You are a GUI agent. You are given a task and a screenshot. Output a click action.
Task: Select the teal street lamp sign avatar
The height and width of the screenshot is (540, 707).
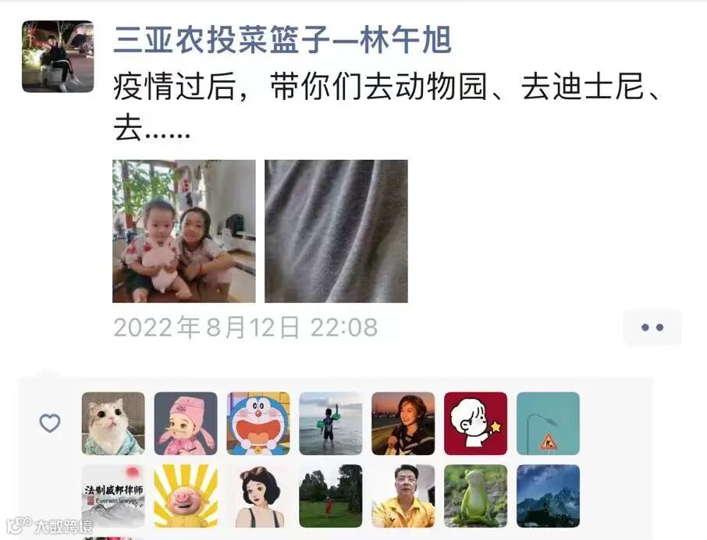[549, 423]
